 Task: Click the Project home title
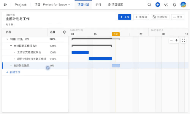click(x=20, y=5)
